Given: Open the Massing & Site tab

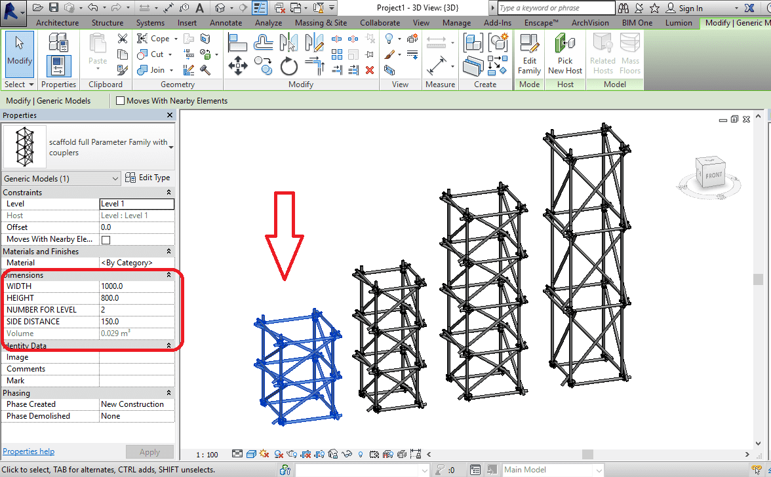Looking at the screenshot, I should click(x=321, y=23).
